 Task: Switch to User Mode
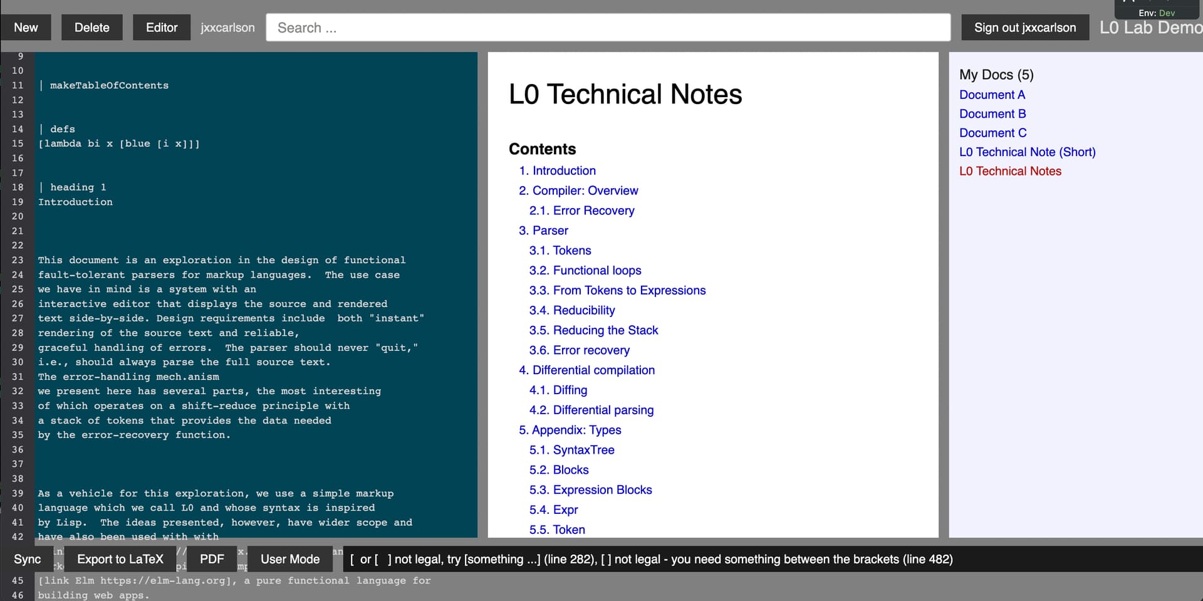click(x=290, y=559)
